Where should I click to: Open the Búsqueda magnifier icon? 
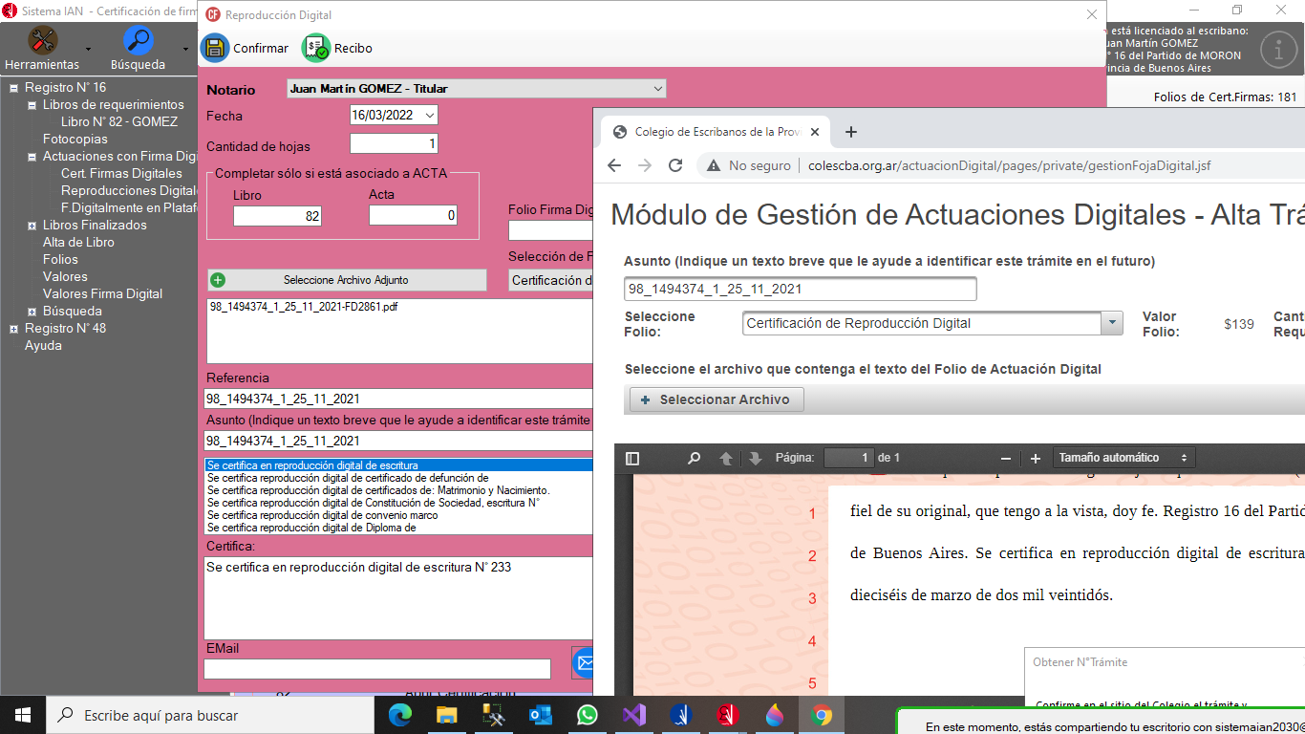coord(139,41)
